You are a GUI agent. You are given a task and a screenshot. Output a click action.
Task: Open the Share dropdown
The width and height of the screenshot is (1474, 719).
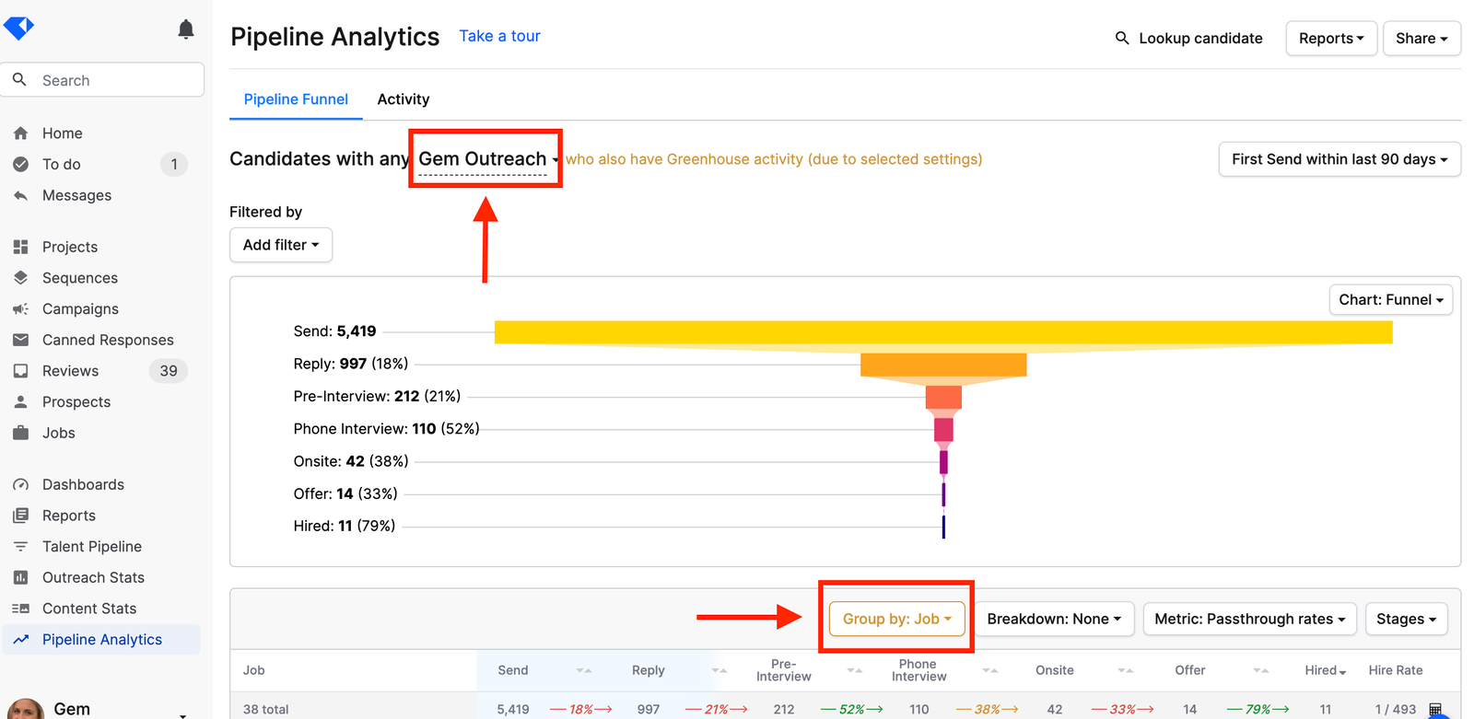tap(1421, 38)
